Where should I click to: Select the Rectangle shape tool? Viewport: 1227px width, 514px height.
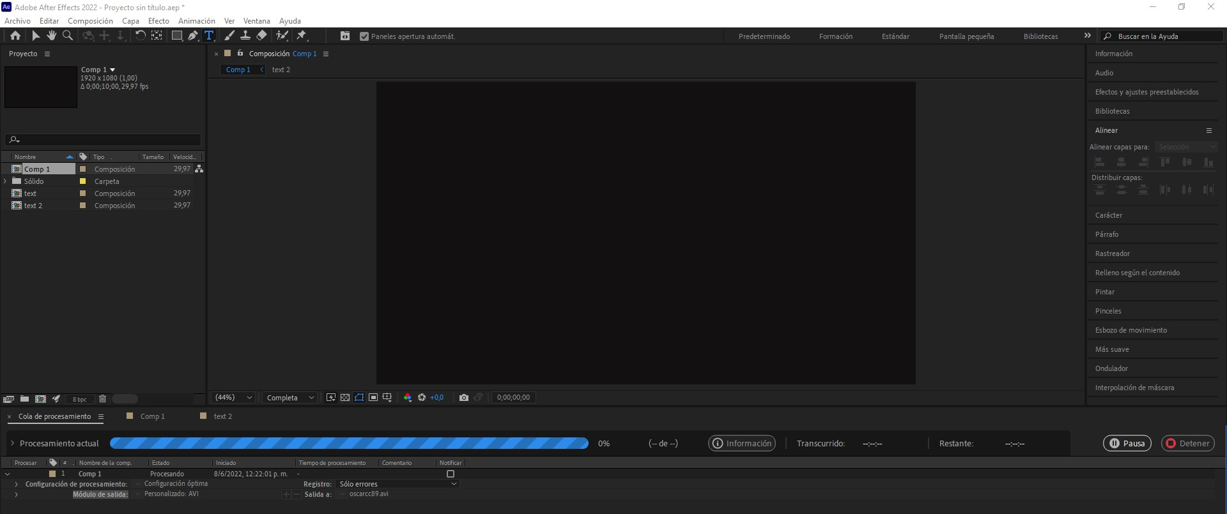click(x=177, y=36)
